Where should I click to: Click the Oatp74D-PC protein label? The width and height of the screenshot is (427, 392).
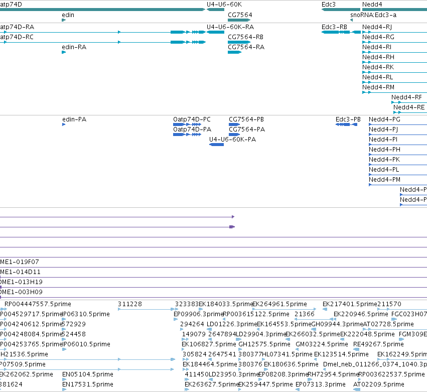[x=192, y=119]
